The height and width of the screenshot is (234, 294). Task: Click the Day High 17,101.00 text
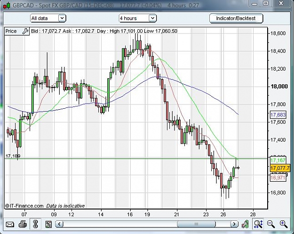coord(120,31)
